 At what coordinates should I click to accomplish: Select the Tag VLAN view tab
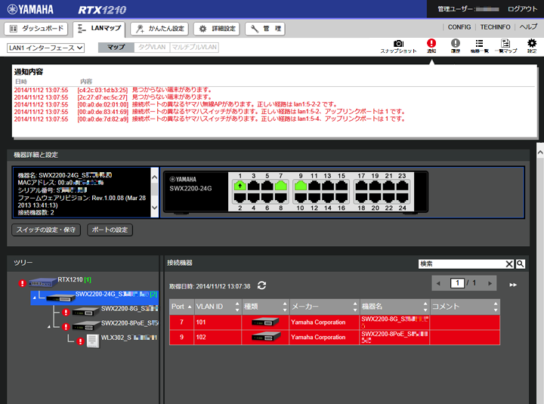click(x=150, y=47)
